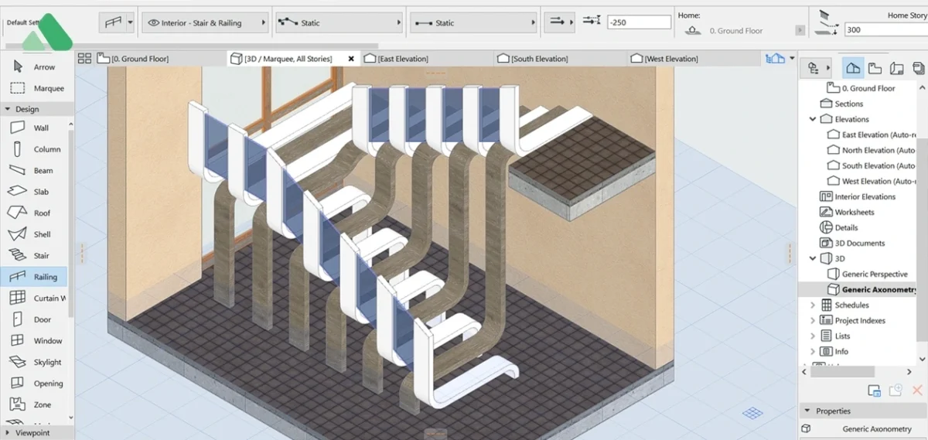Click the Zone tool
Screen dimensions: 928x440
(40, 404)
